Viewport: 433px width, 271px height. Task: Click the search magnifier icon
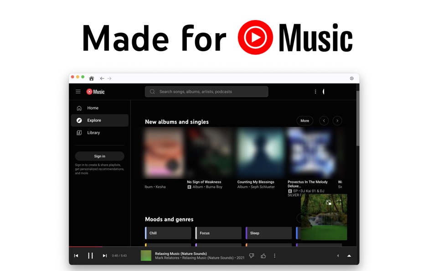152,92
